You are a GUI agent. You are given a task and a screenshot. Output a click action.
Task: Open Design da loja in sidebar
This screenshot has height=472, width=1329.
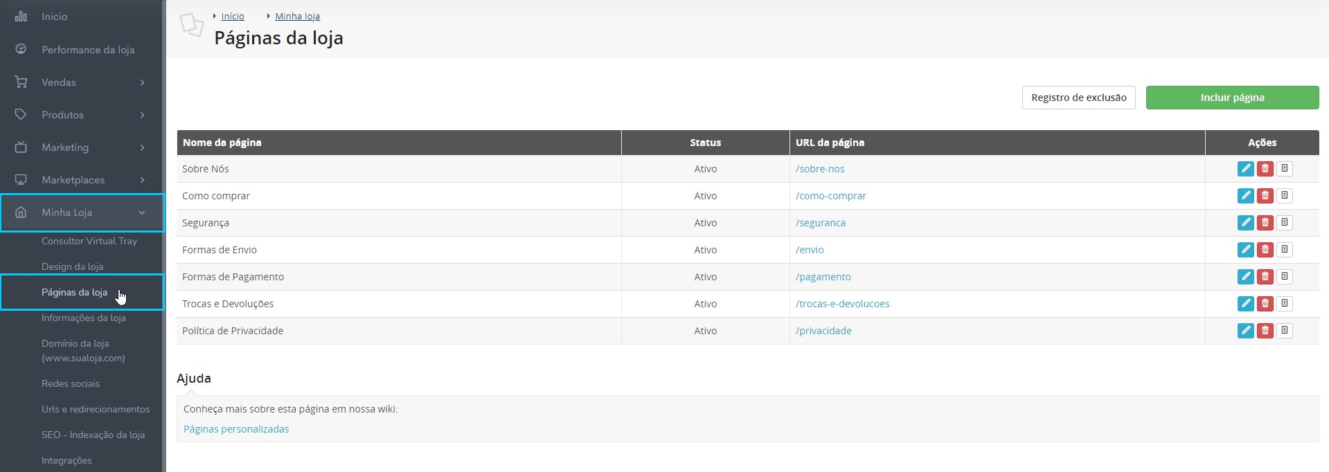point(72,266)
